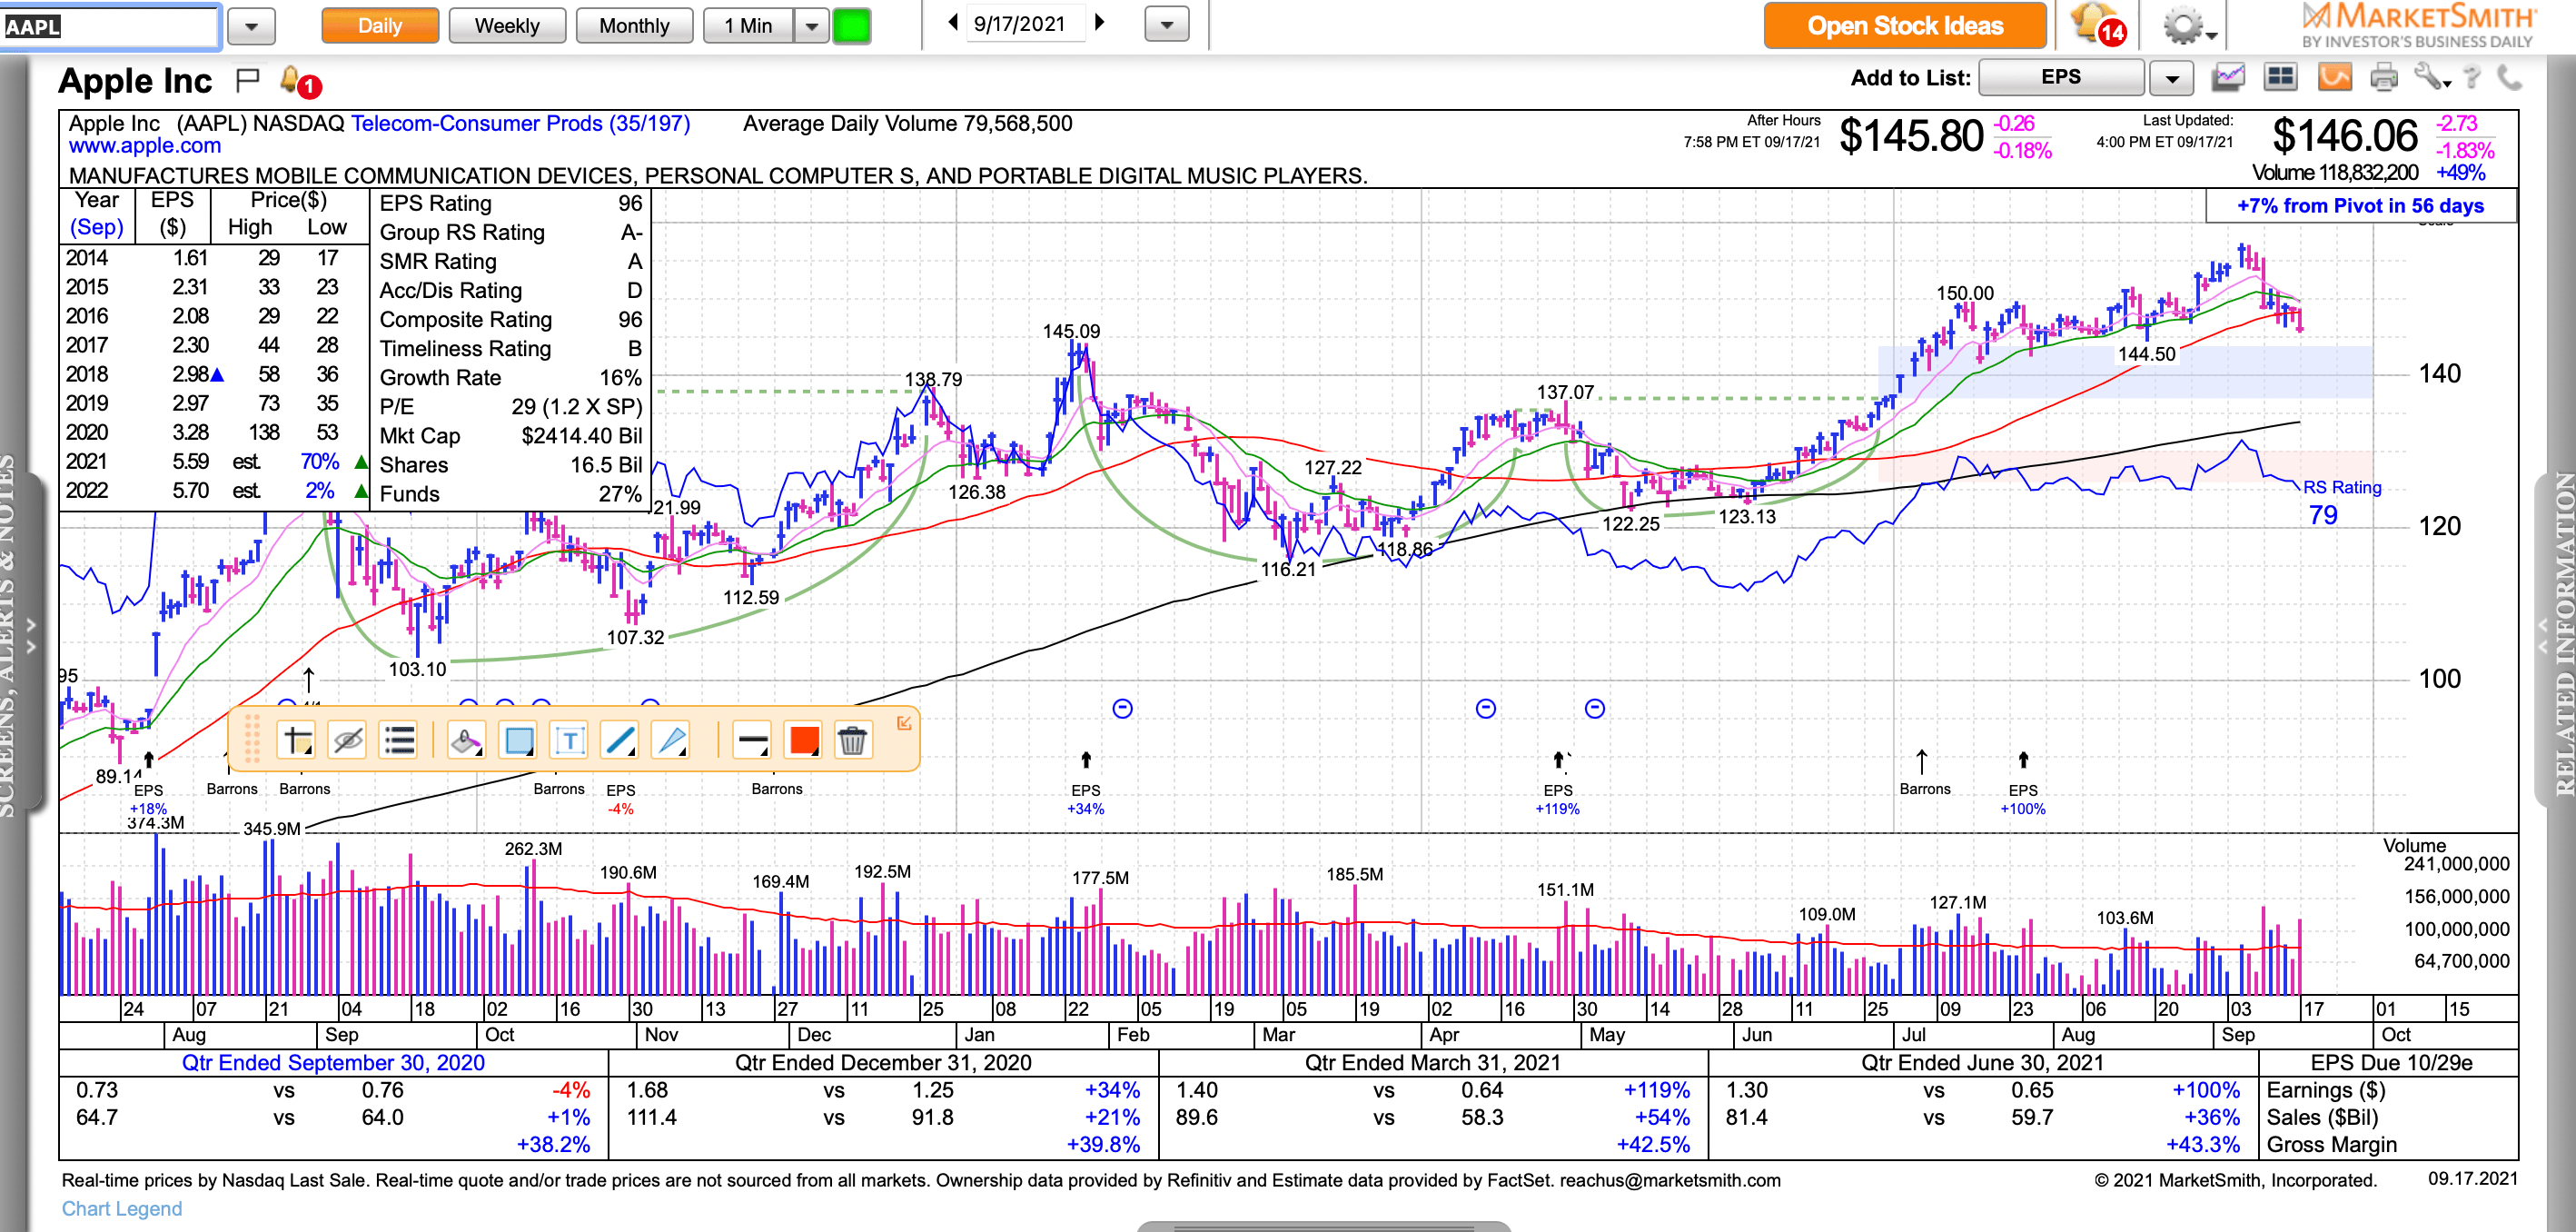
Task: Open Telecom-Consumer Prods industry group link
Action: pyautogui.click(x=520, y=124)
